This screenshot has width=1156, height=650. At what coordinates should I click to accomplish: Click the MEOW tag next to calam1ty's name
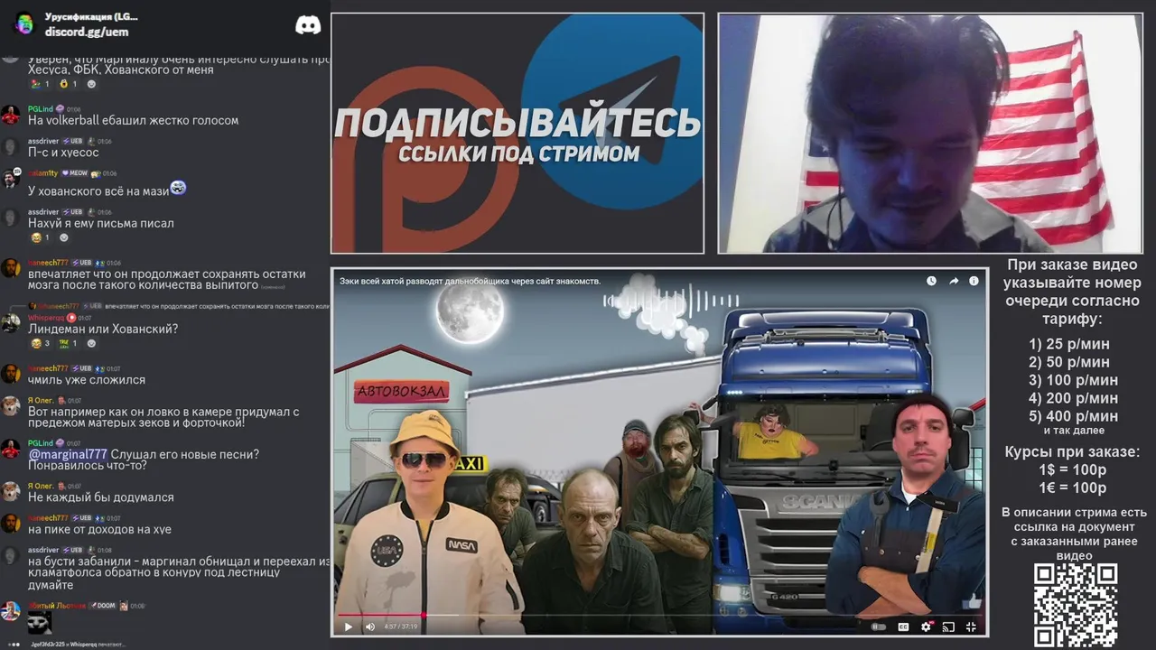click(x=74, y=172)
